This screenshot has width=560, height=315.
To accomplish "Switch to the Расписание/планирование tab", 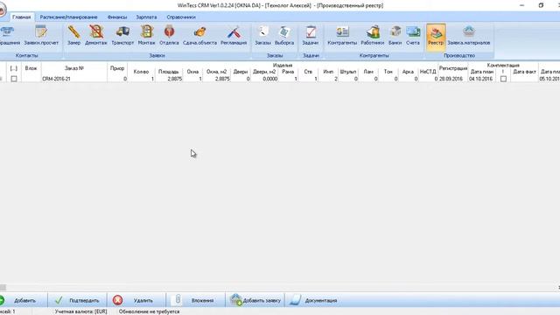I will [68, 17].
